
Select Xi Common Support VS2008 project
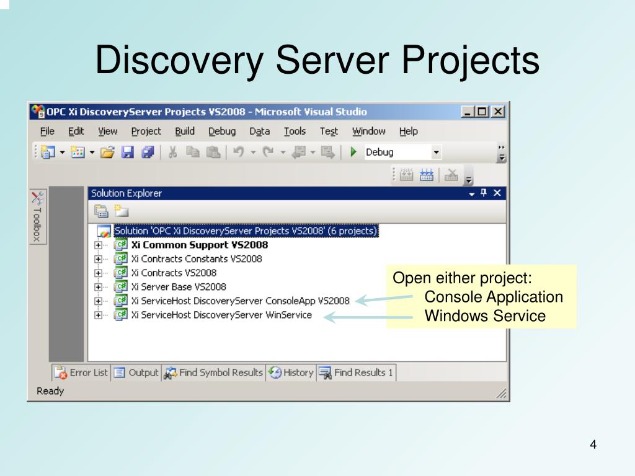200,245
